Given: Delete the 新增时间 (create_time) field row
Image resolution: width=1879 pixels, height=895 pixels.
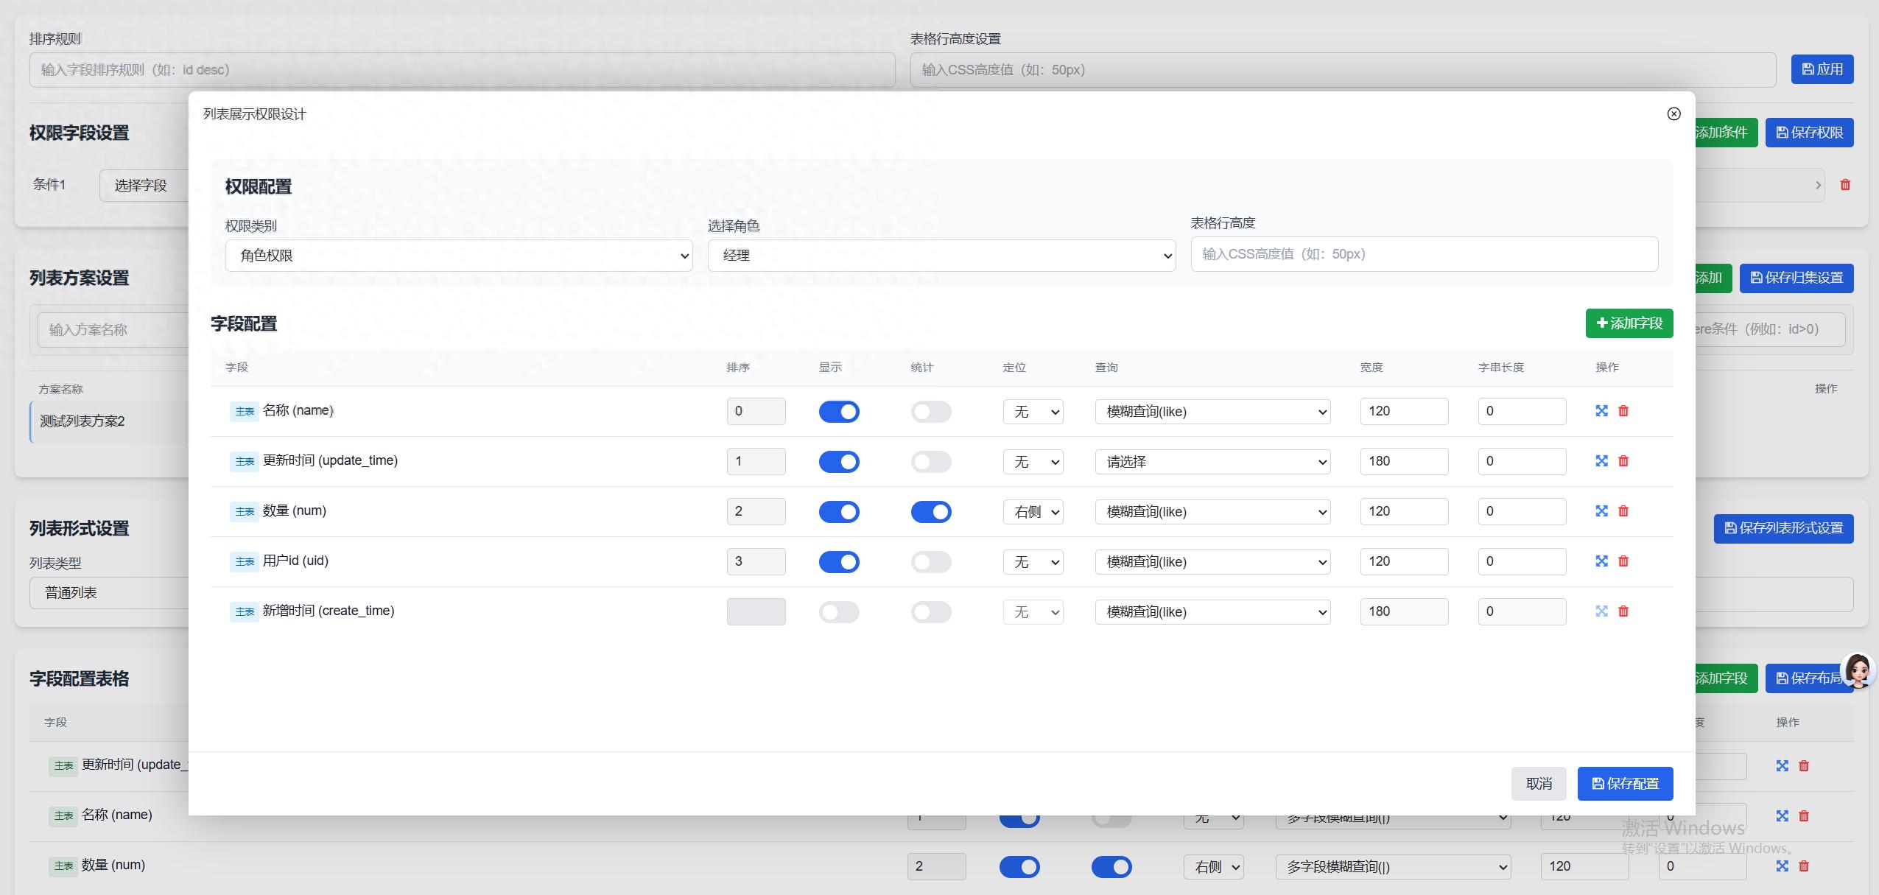Looking at the screenshot, I should 1623,611.
